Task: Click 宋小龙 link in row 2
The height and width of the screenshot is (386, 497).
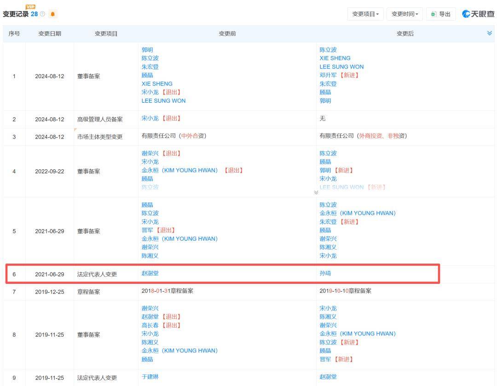Action: coord(150,118)
